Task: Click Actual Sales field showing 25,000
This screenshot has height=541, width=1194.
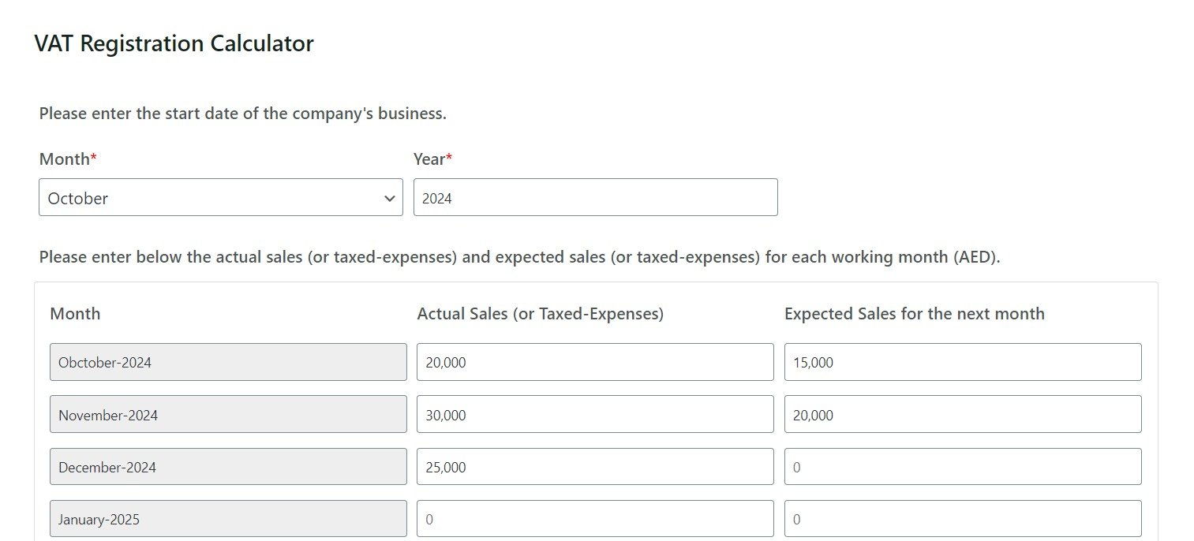Action: [x=595, y=467]
